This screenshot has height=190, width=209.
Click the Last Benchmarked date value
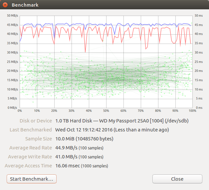coord(112,130)
